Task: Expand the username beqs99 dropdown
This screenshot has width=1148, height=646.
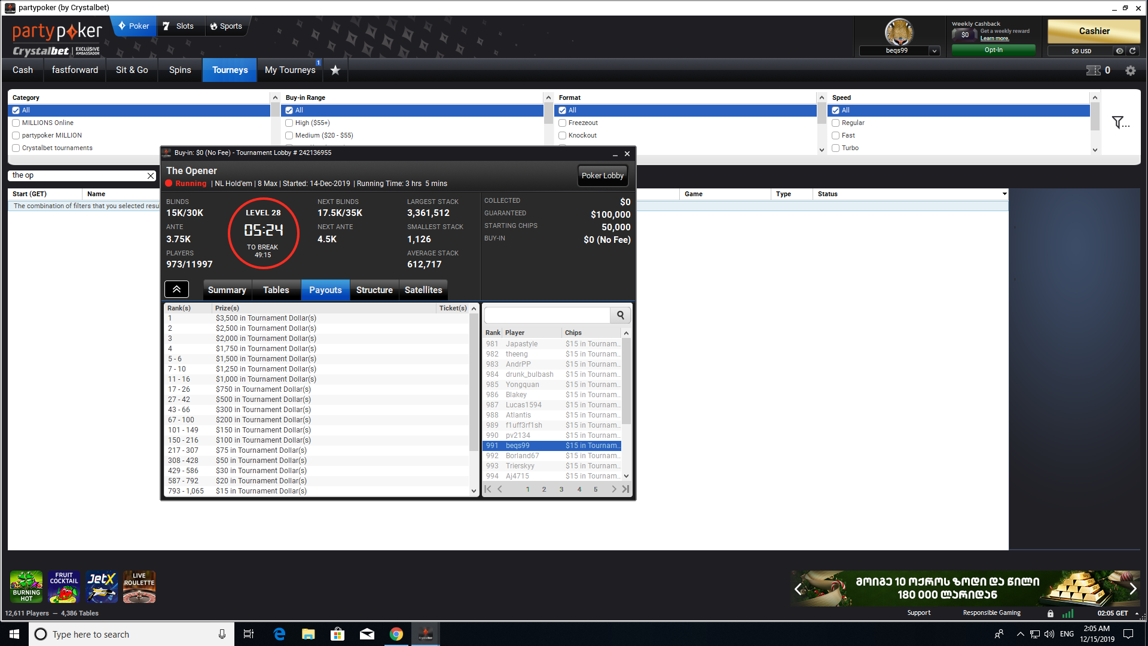Action: [934, 51]
